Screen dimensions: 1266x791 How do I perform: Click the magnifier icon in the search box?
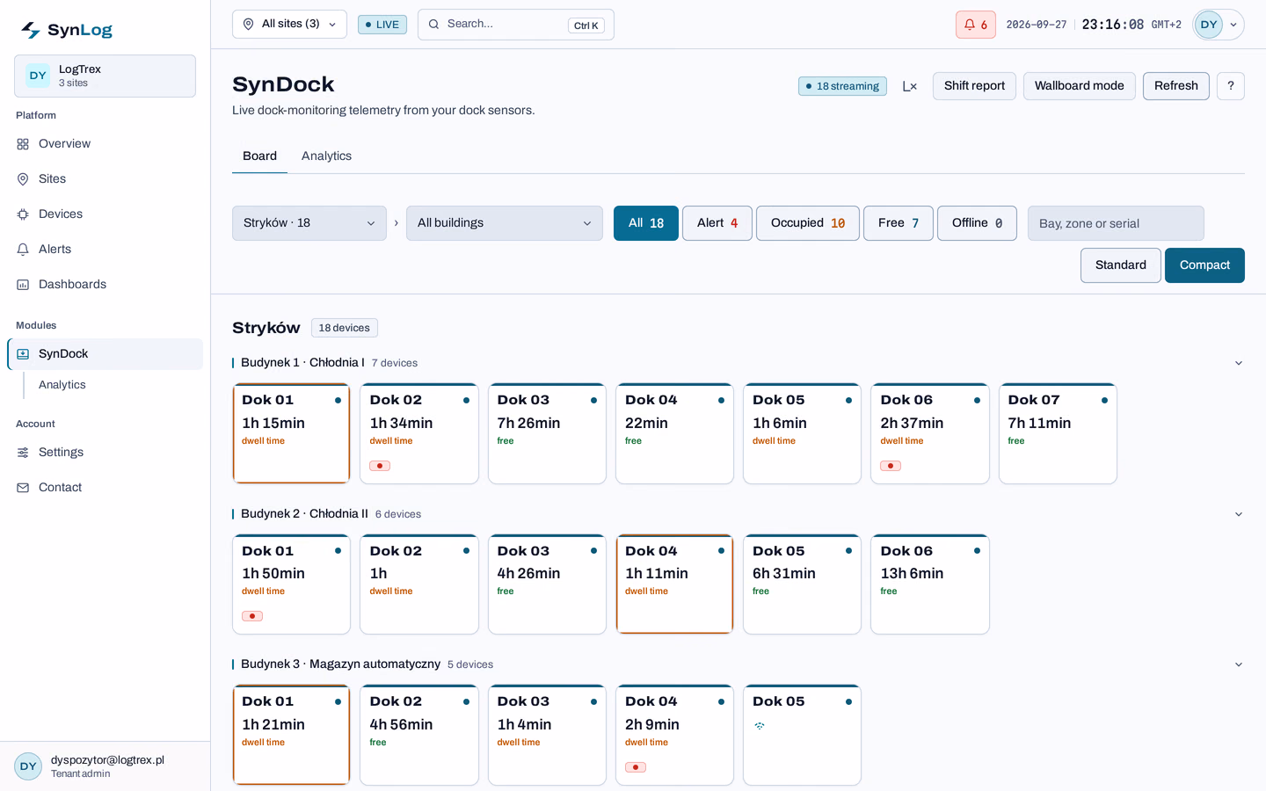(x=433, y=25)
